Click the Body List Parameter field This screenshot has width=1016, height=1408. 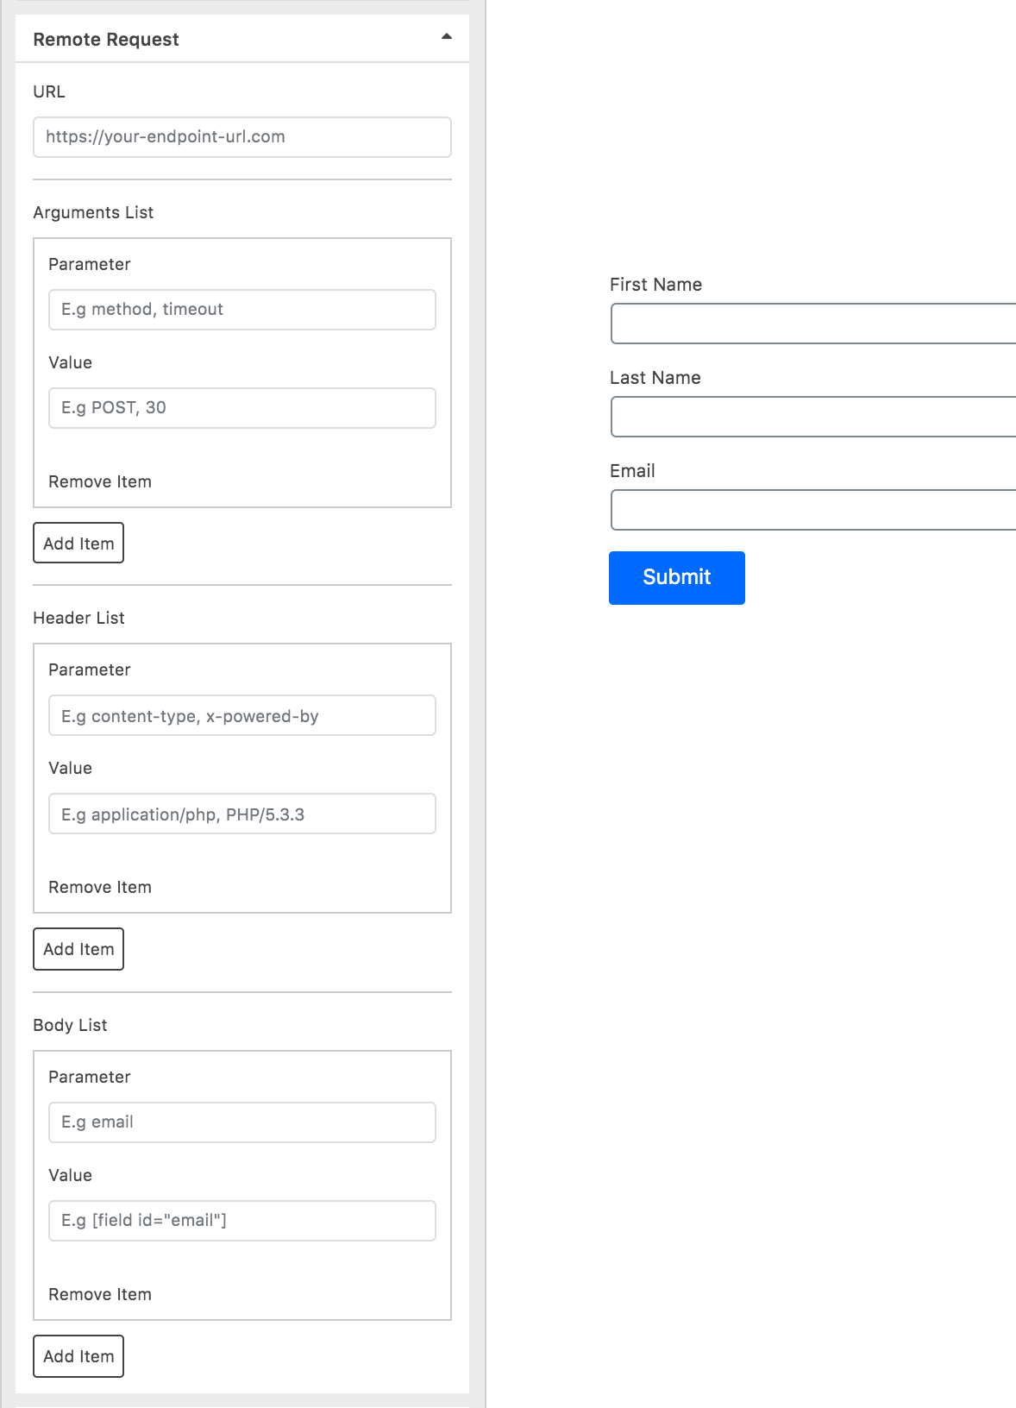tap(242, 1122)
